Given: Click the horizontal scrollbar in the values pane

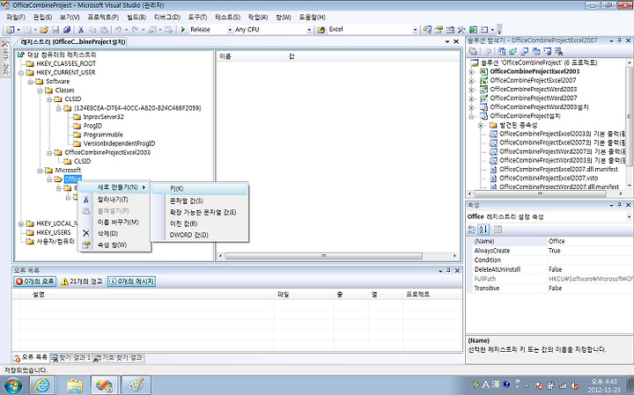Looking at the screenshot, I should pyautogui.click(x=323, y=256).
